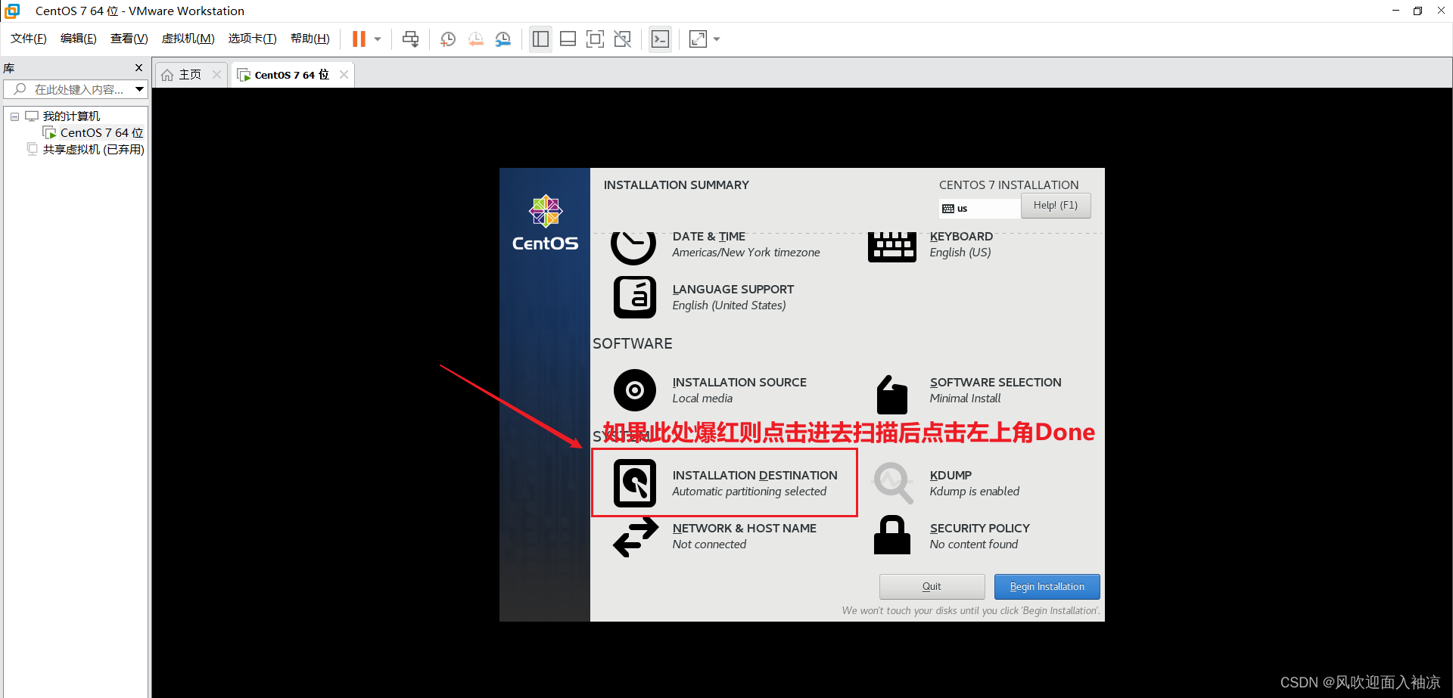Open the 查看(V) menu

(129, 39)
